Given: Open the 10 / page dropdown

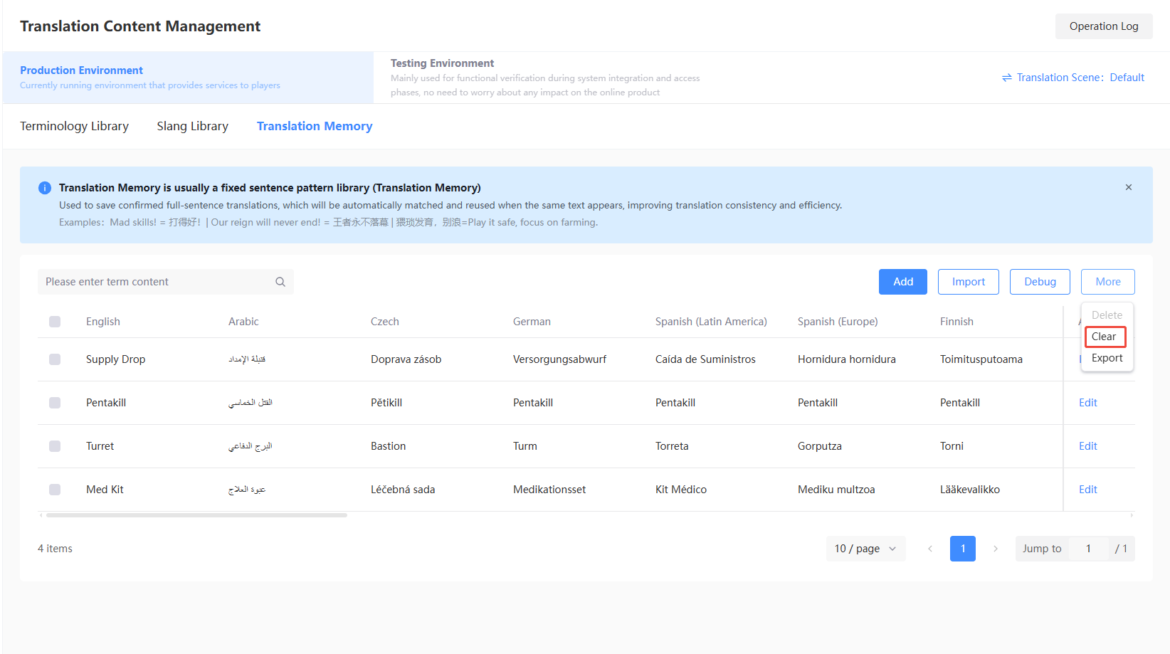Looking at the screenshot, I should click(x=866, y=549).
